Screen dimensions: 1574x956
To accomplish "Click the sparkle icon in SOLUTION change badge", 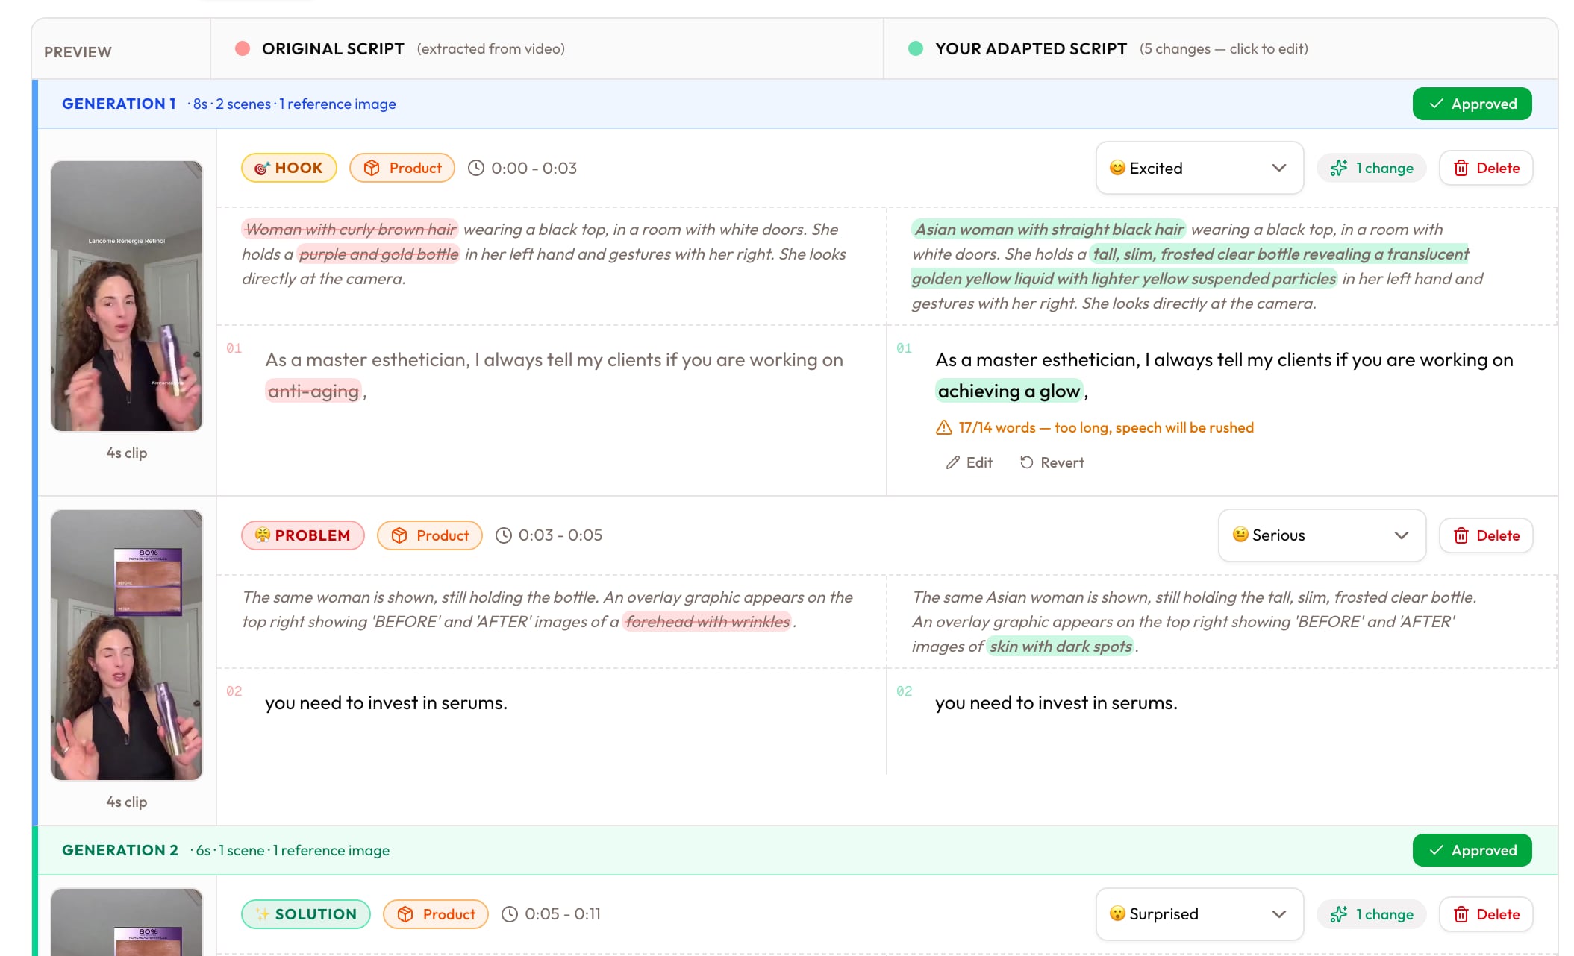I will point(1339,914).
